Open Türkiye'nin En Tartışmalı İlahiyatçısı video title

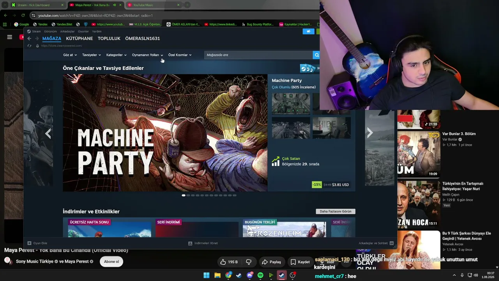(463, 186)
